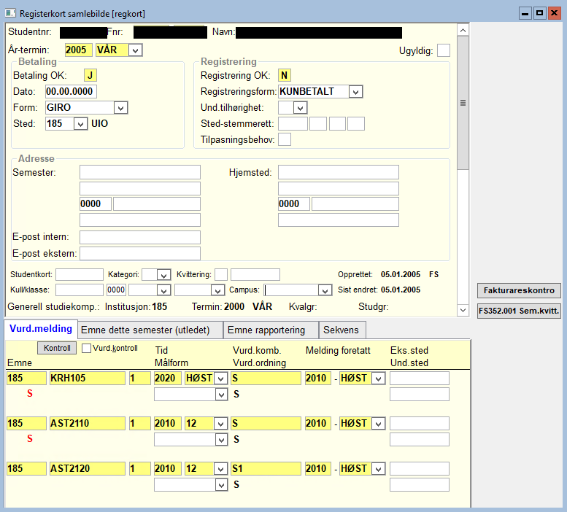Open the VÅR termin dropdown
This screenshot has width=567, height=512.
pyautogui.click(x=135, y=50)
